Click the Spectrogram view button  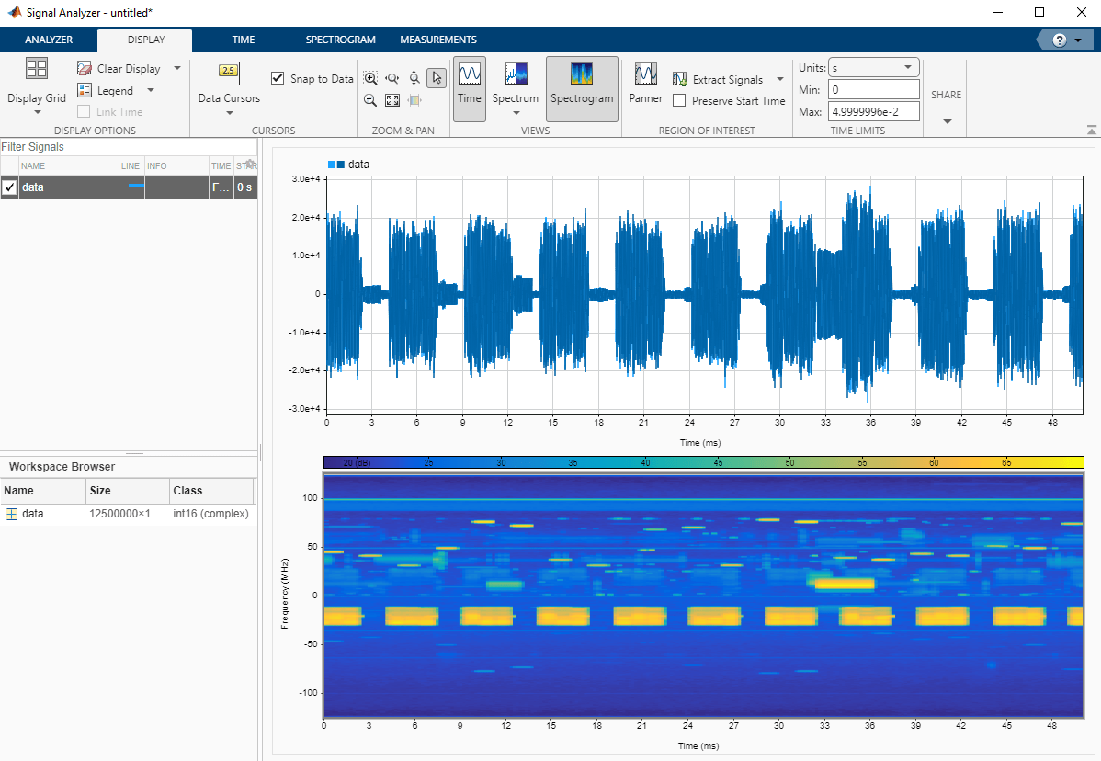coord(582,88)
